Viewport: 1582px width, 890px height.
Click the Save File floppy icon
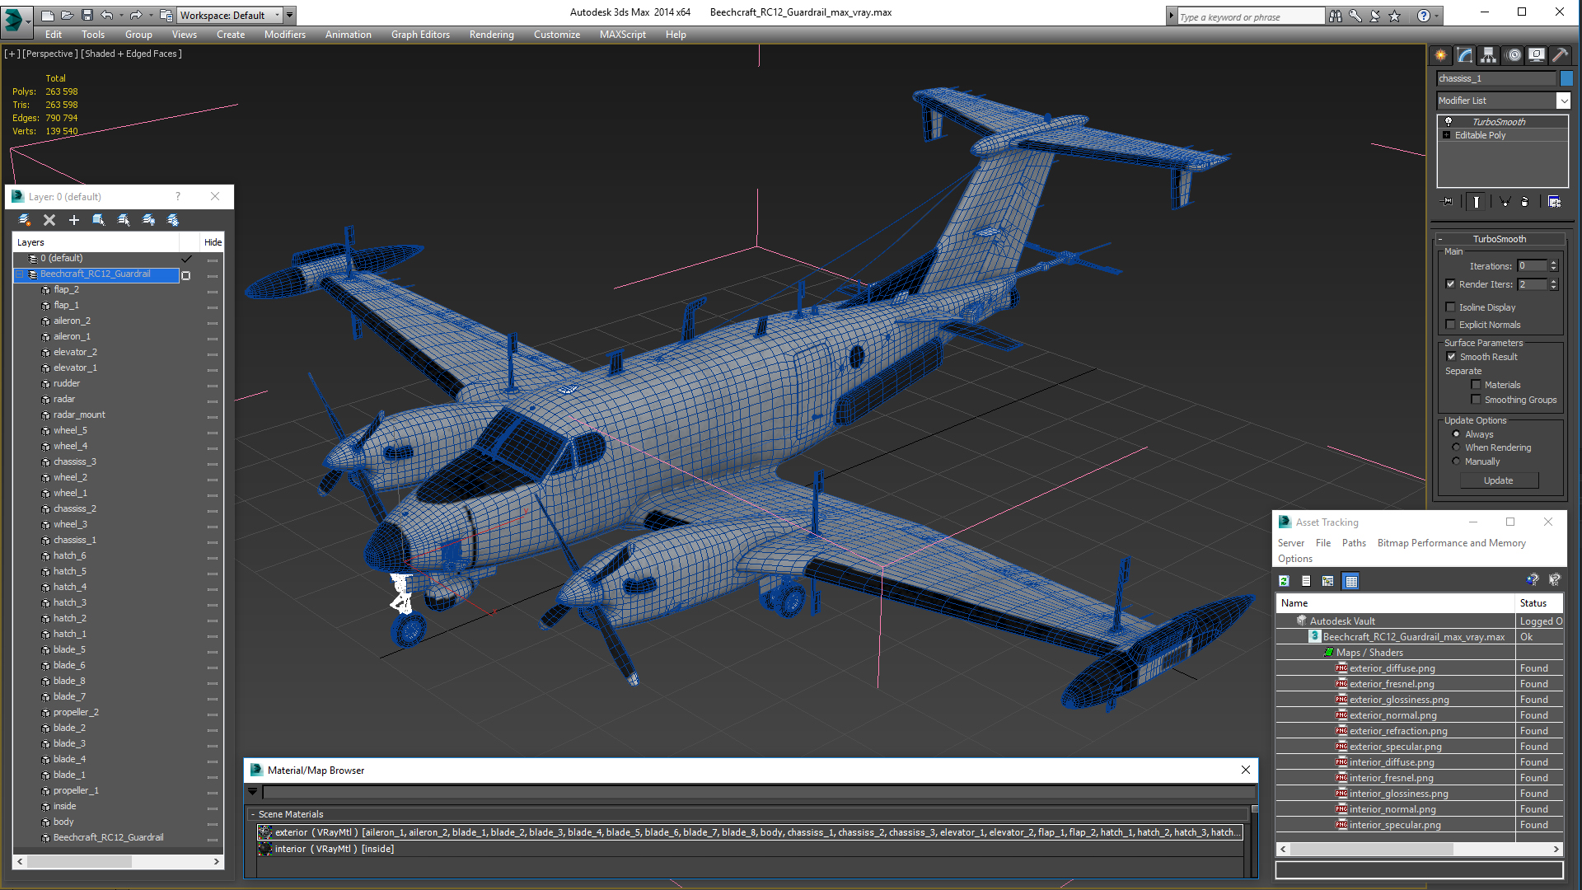[x=87, y=15]
